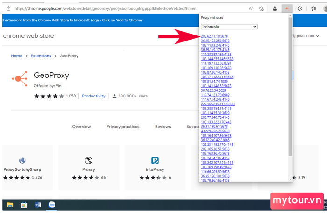
Task: Select proxy 203.77.240.76:4145
Action: click(215, 117)
